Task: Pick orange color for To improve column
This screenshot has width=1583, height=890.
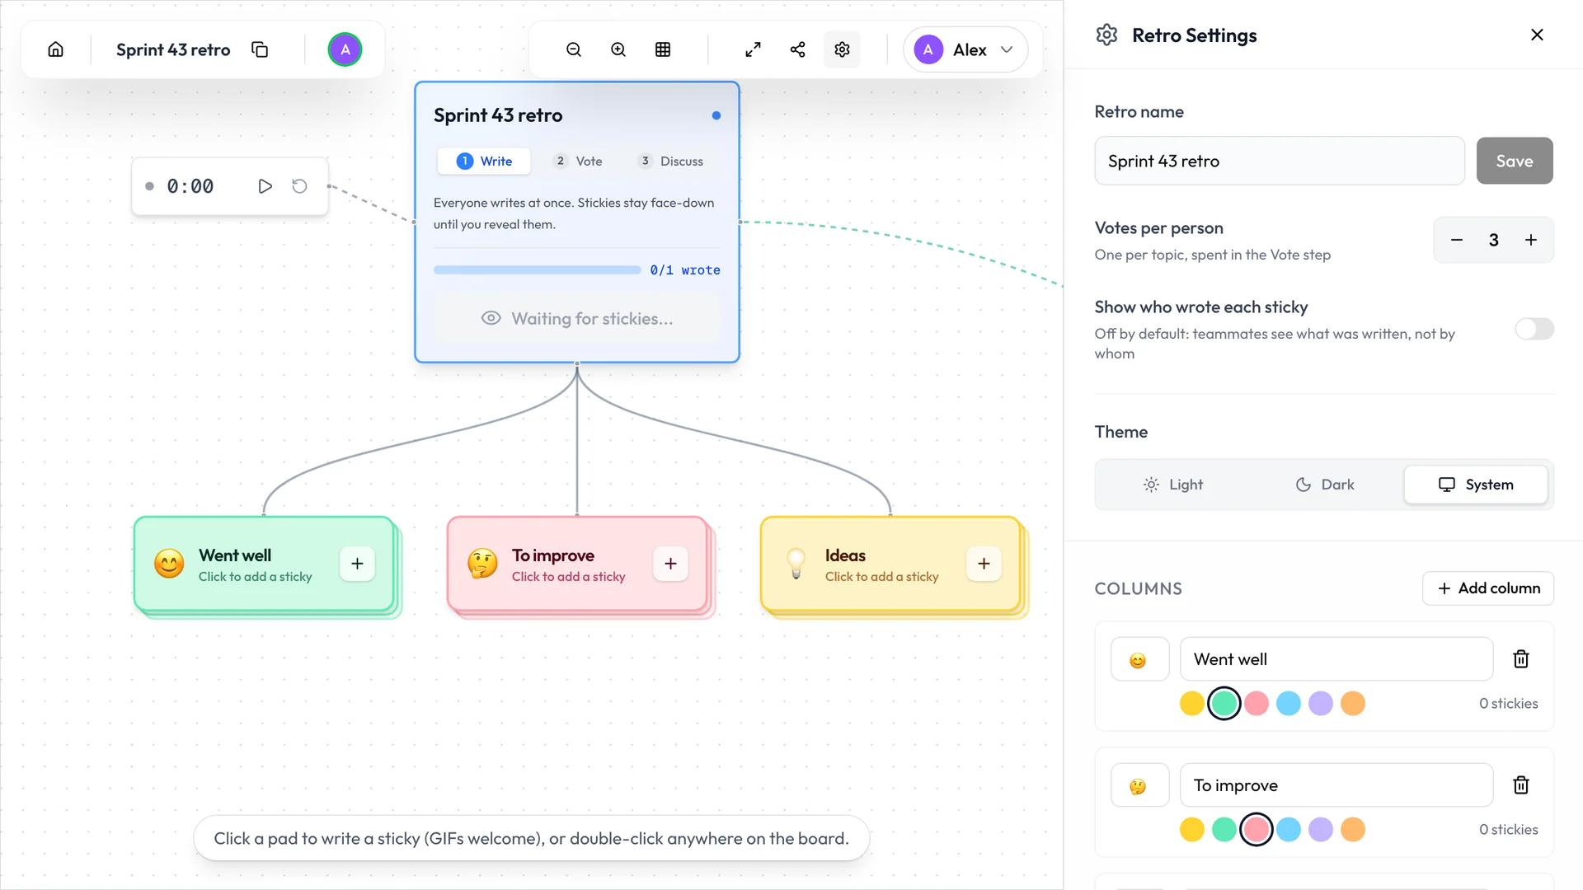Action: [x=1353, y=830]
